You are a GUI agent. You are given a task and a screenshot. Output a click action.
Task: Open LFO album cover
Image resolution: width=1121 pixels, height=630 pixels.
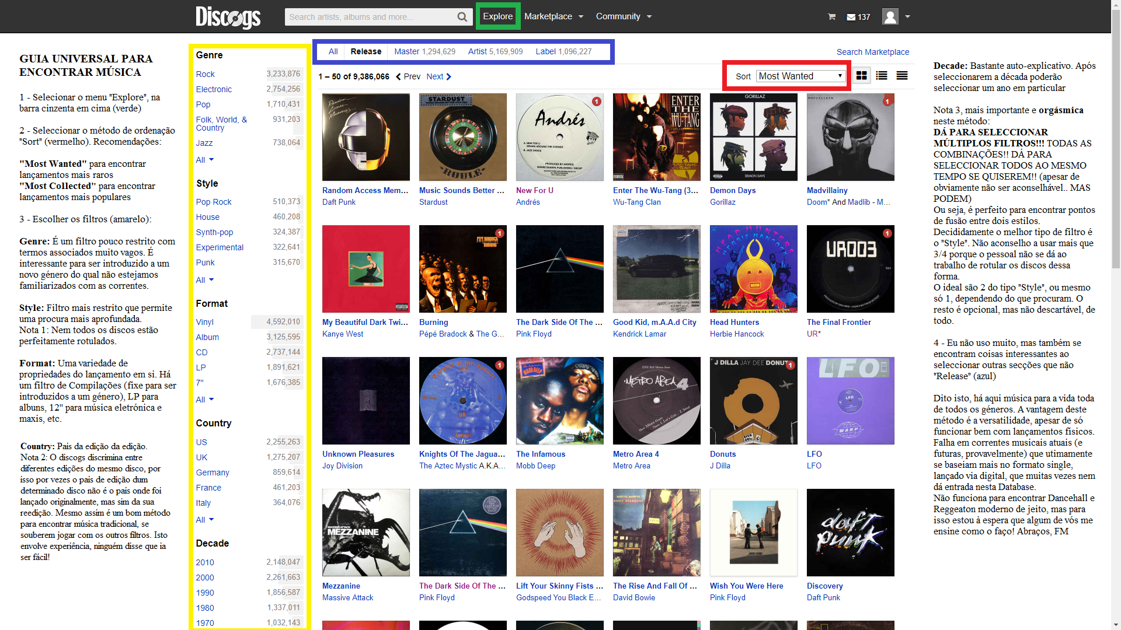[851, 401]
